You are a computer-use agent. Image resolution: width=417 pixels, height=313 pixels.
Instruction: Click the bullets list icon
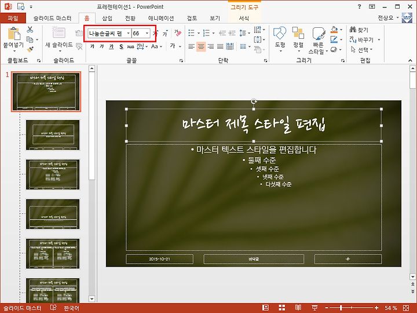[x=192, y=33]
